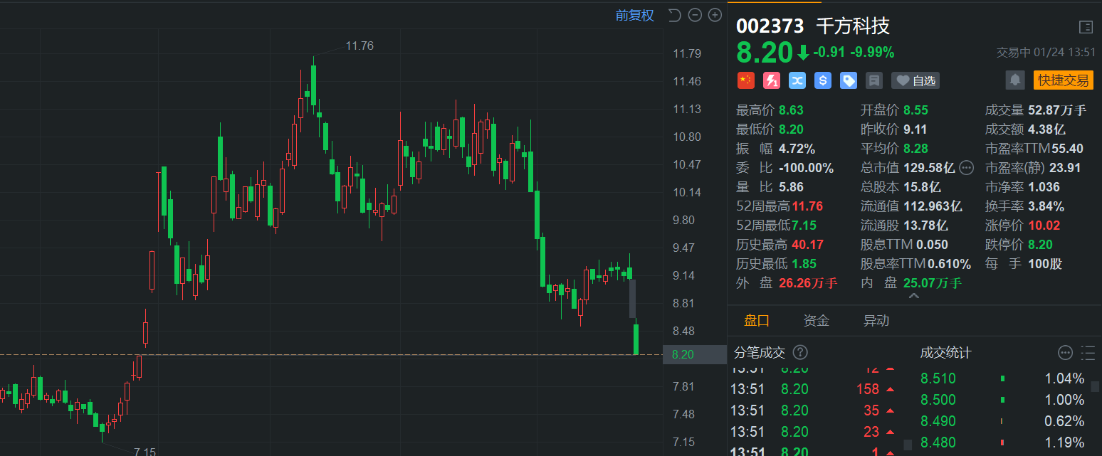This screenshot has width=1102, height=456.
Task: Add stock to watchlist via 自选 heart
Action: [915, 80]
